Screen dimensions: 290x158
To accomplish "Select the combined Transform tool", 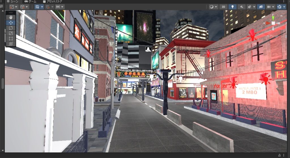I will pos(11,44).
